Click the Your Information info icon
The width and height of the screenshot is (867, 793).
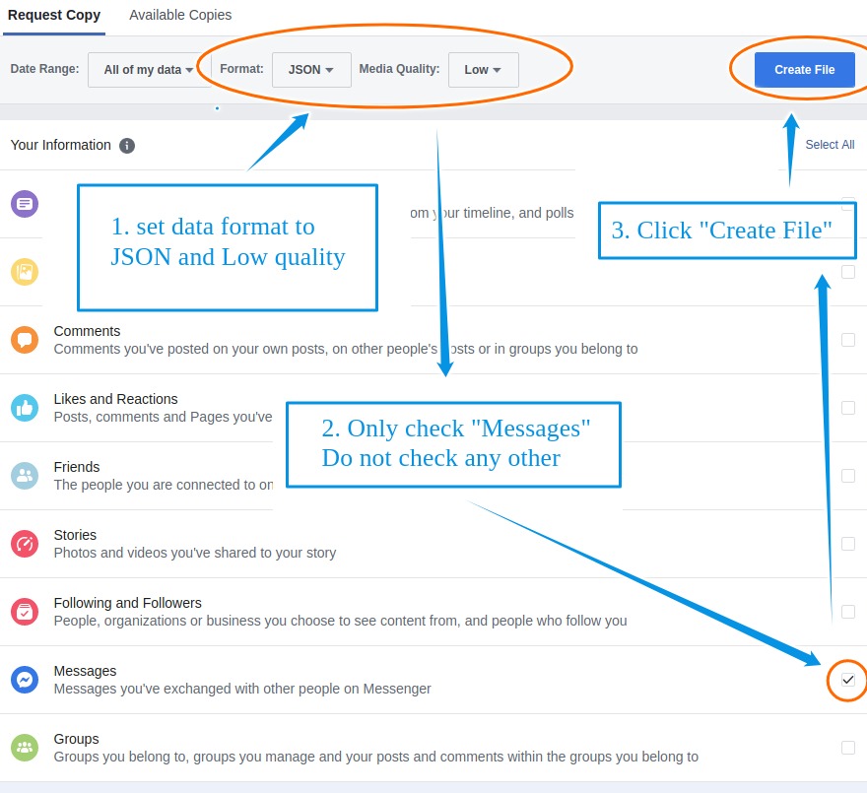tap(127, 146)
